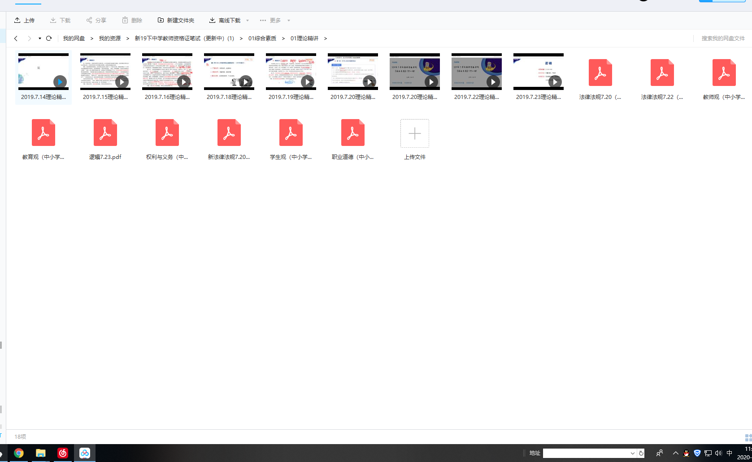Navigate to 01综合素质 breadcrumb folder
Viewport: 752px width, 462px height.
[x=262, y=38]
